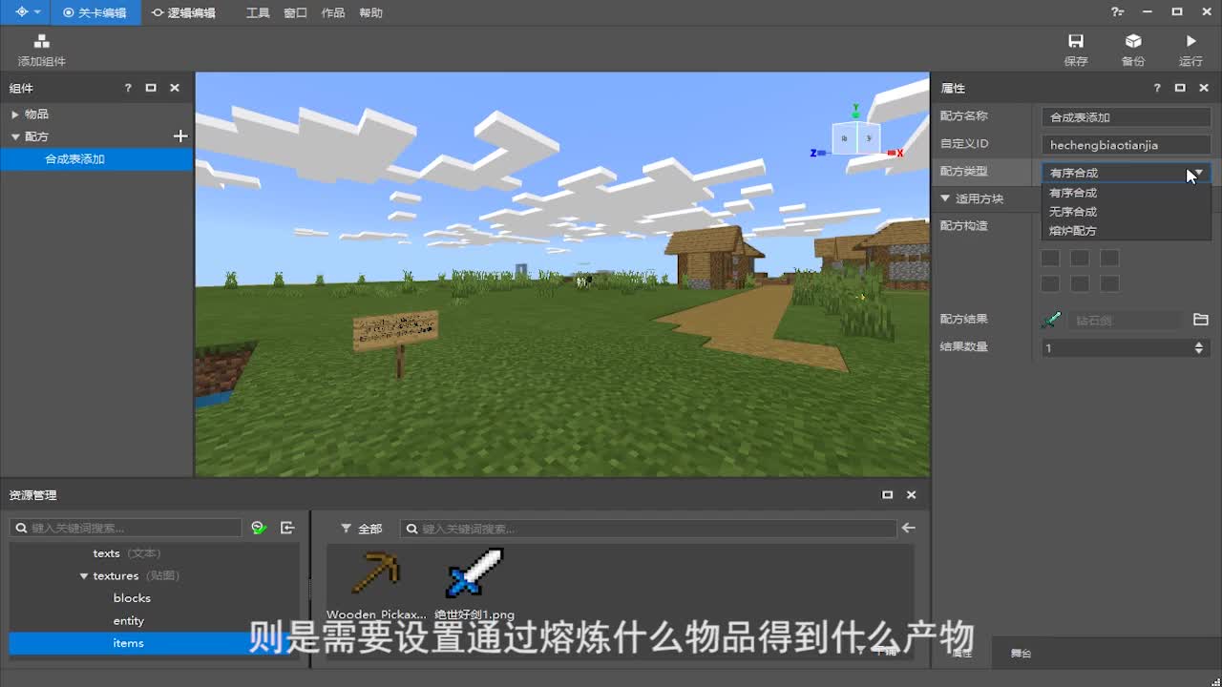Select entity folder in resource tree
The width and height of the screenshot is (1222, 687).
[128, 621]
